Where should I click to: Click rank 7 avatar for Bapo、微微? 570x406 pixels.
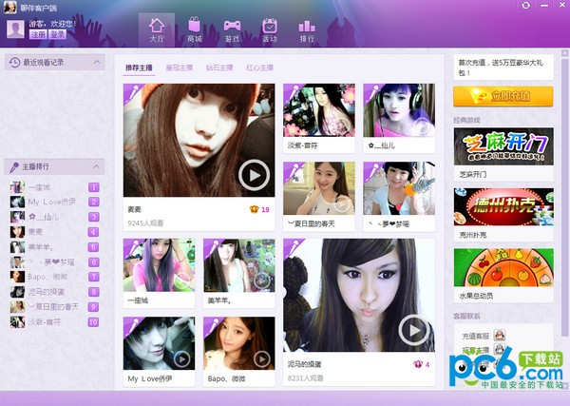click(x=17, y=277)
